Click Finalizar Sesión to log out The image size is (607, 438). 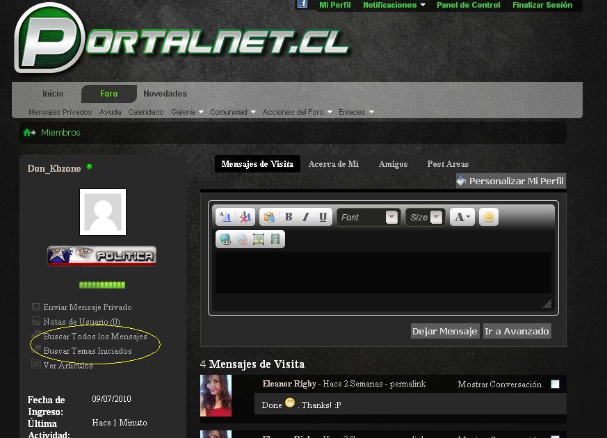pos(542,5)
